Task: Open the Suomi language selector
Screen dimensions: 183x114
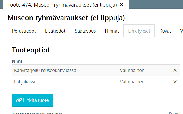Action: click(174, 113)
